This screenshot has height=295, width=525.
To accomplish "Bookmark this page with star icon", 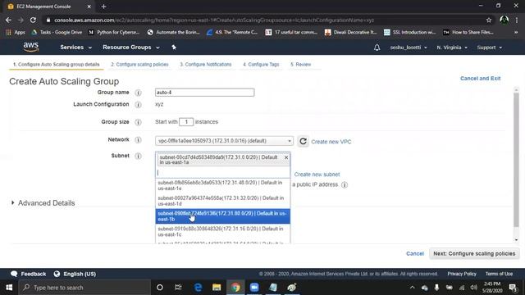I will (489, 20).
